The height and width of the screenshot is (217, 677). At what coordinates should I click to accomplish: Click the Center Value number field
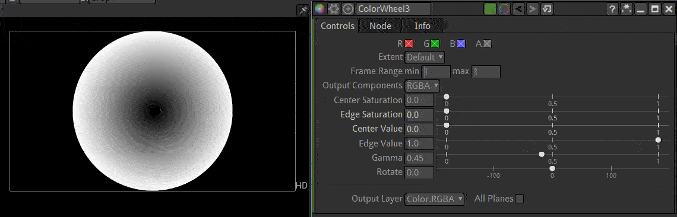tap(419, 129)
